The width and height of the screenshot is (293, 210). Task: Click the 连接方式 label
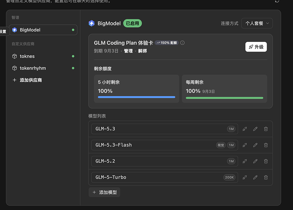coord(229,23)
